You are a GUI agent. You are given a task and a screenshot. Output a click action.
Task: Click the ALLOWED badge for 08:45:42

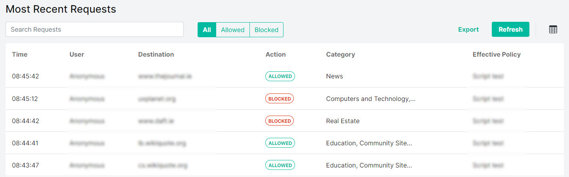click(280, 76)
